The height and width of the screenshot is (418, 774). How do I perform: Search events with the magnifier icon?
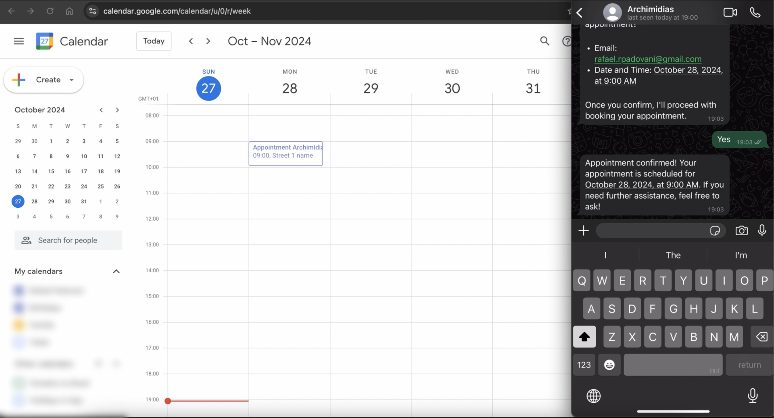(544, 41)
